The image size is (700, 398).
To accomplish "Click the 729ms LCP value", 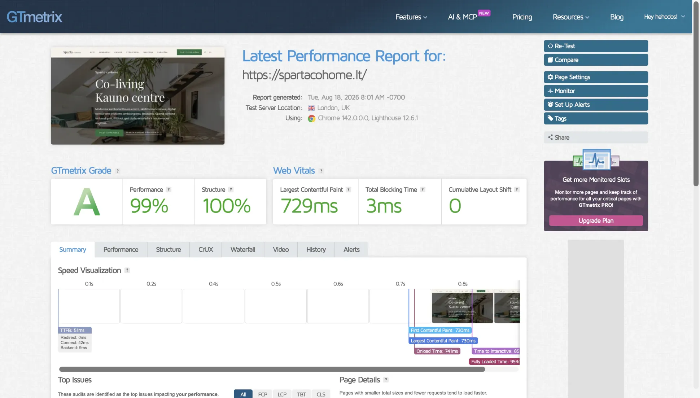I will (x=309, y=206).
